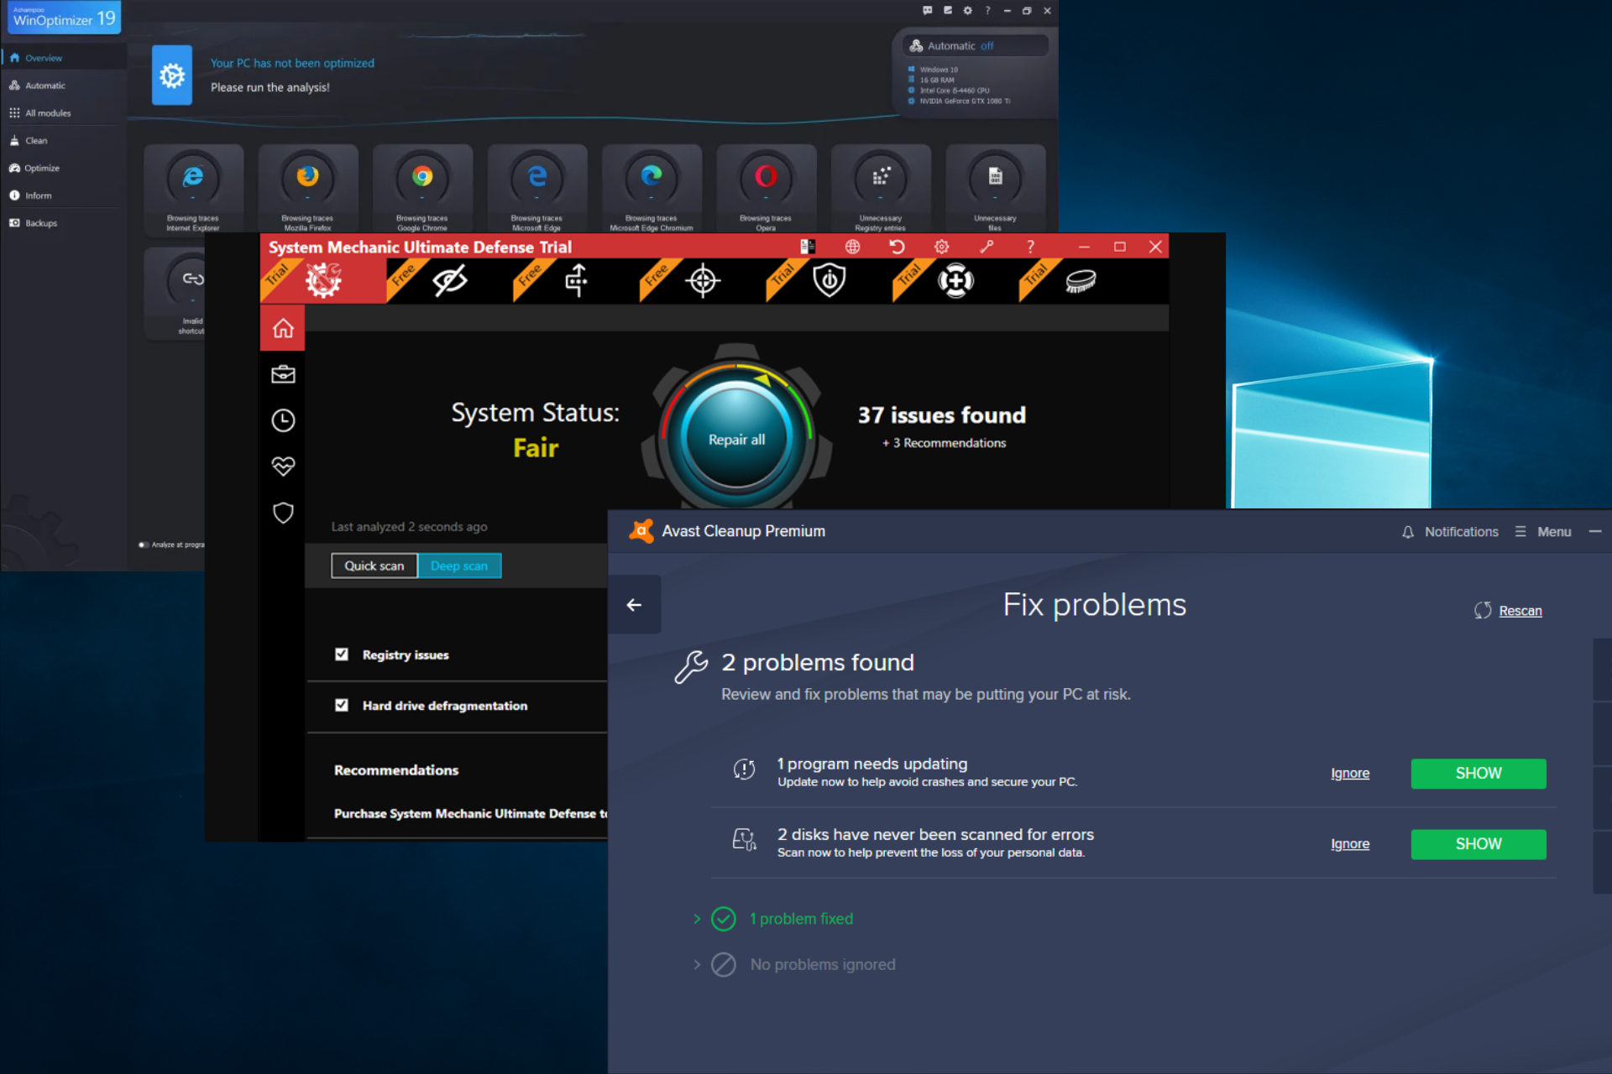Select All modules in WinOptimizer sidebar
1612x1074 pixels.
[48, 113]
